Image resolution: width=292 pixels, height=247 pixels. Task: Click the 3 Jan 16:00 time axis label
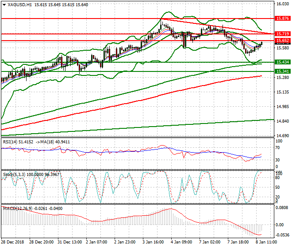pos(153,242)
